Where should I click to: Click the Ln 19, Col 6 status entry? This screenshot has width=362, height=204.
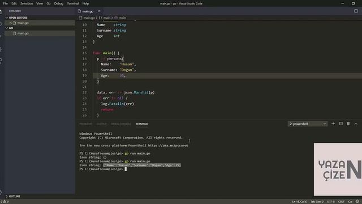coord(299,202)
